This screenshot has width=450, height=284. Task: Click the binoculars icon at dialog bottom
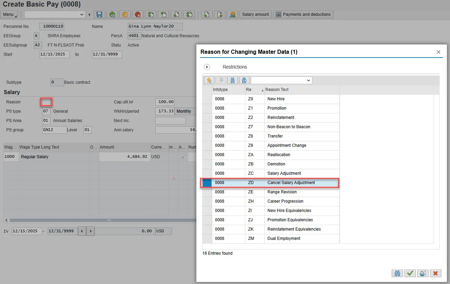pos(398,273)
